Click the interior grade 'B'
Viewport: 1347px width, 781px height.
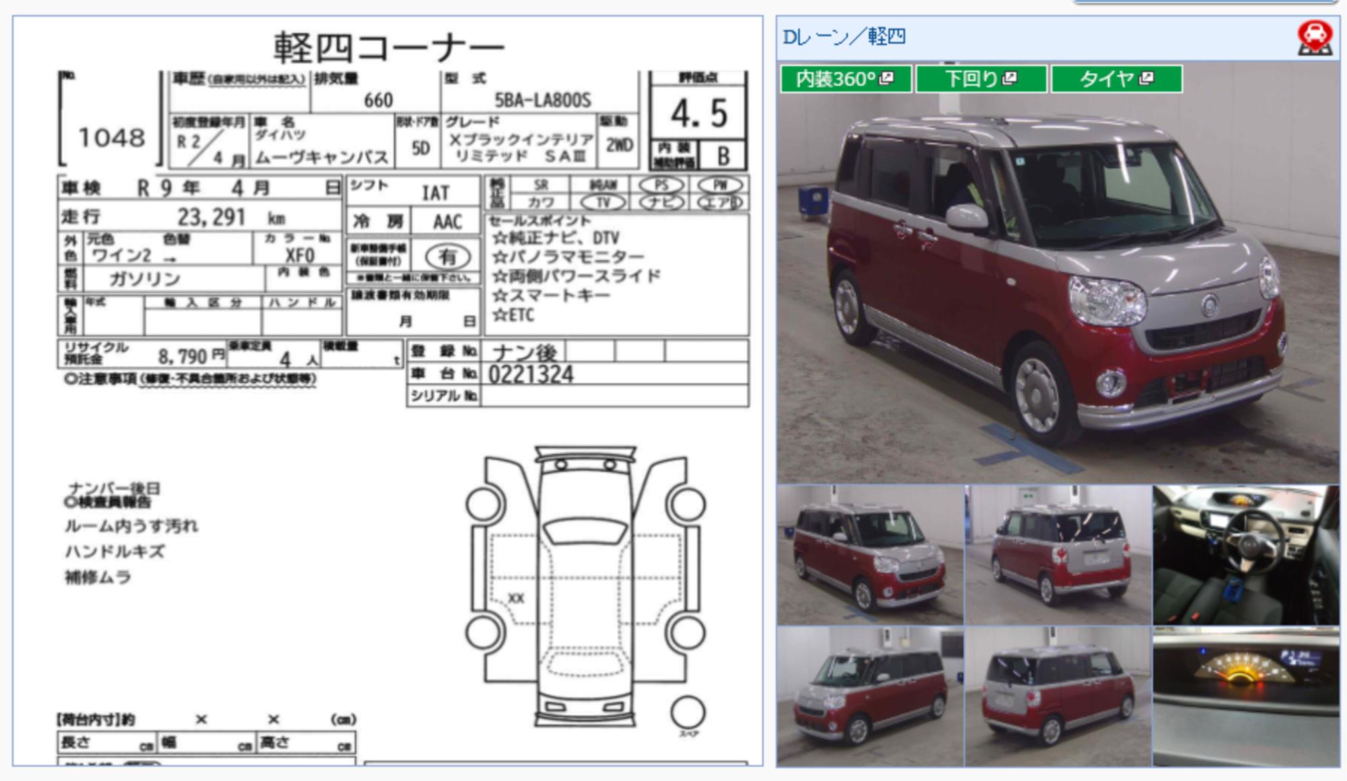point(723,156)
